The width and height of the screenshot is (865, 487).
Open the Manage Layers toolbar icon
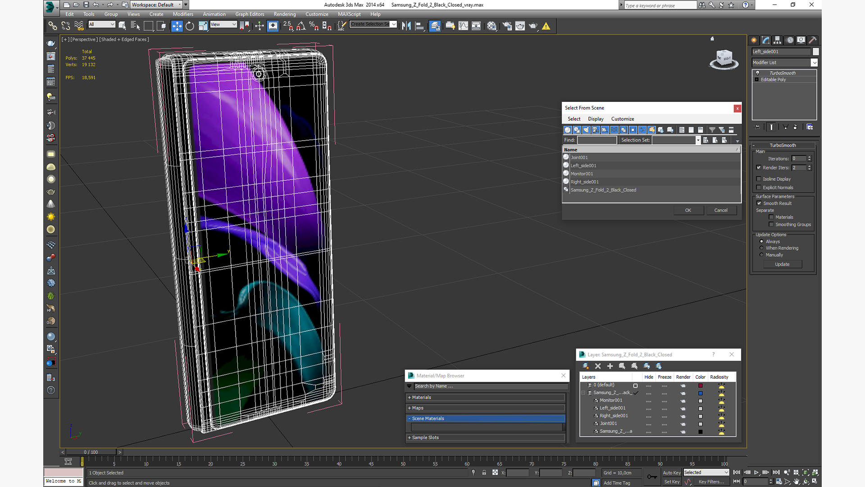[x=435, y=26]
